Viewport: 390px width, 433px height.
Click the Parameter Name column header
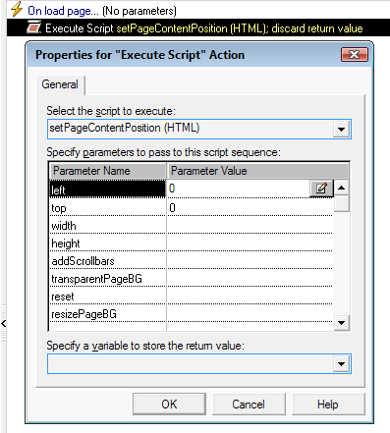tap(108, 171)
